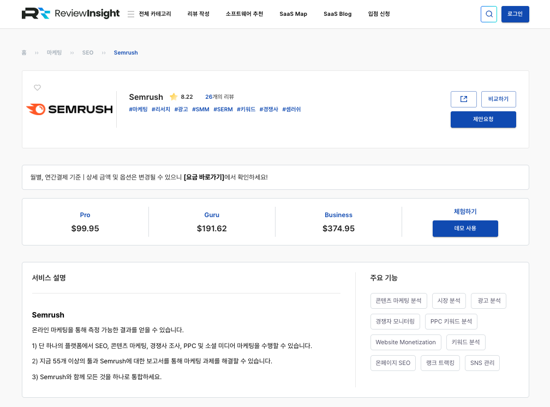Click the ReviewInsight logo
This screenshot has width=550, height=407.
tap(70, 14)
